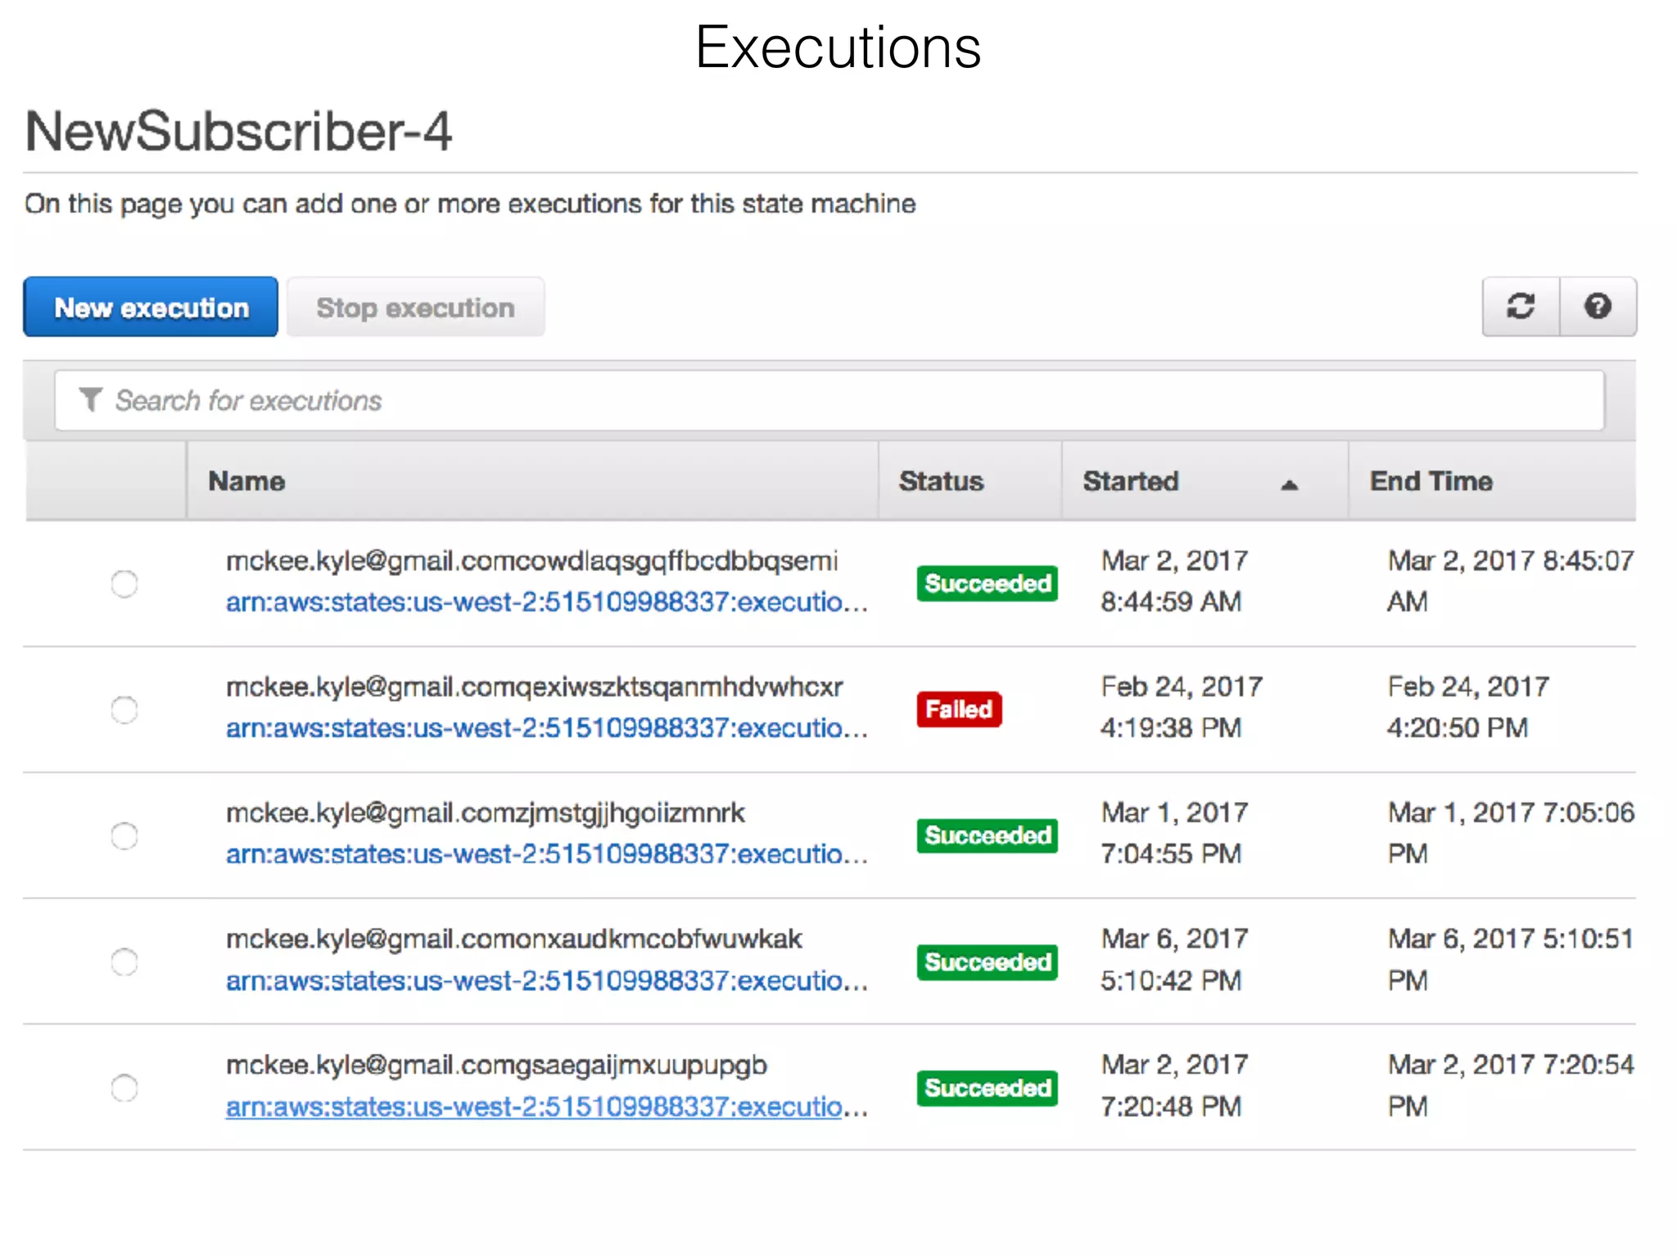Open ARN link for comgsaegaijmxuupupgb execution
Image resolution: width=1677 pixels, height=1257 pixels.
tap(547, 1106)
